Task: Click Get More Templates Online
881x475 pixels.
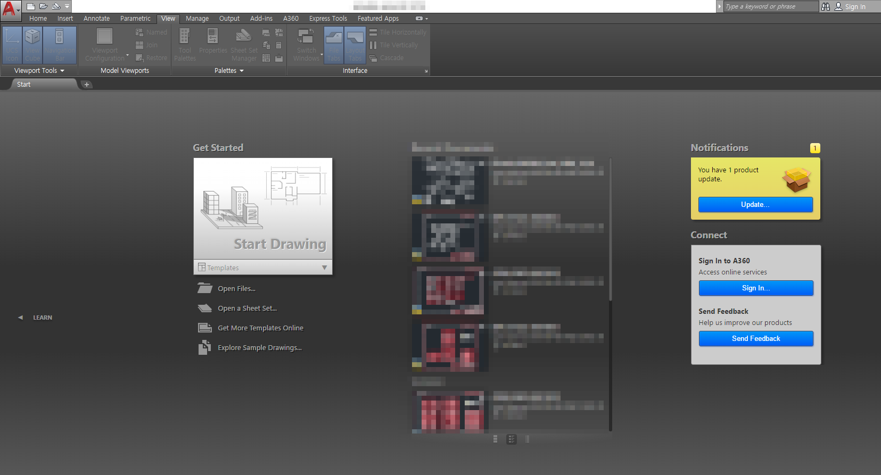Action: tap(251, 328)
